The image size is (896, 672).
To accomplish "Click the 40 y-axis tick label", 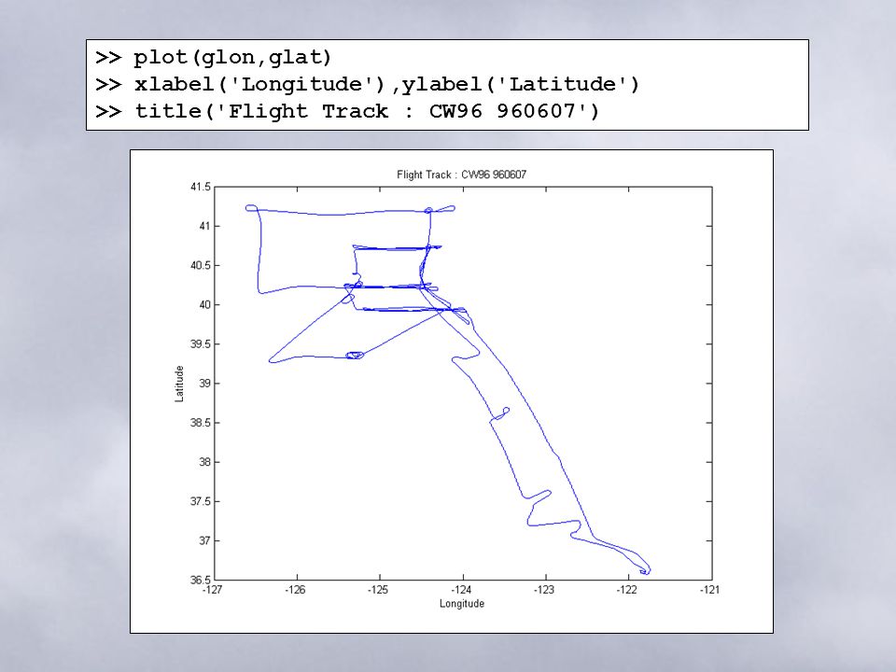I will point(204,304).
